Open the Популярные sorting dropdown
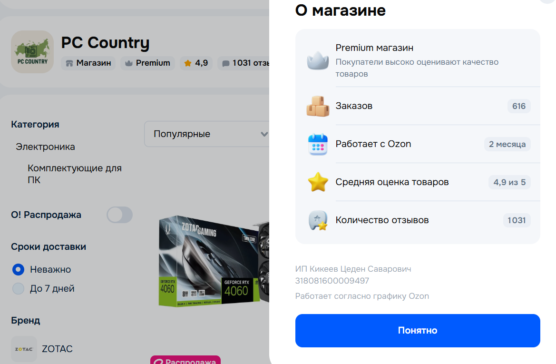Viewport: 556px width, 364px height. (x=207, y=134)
